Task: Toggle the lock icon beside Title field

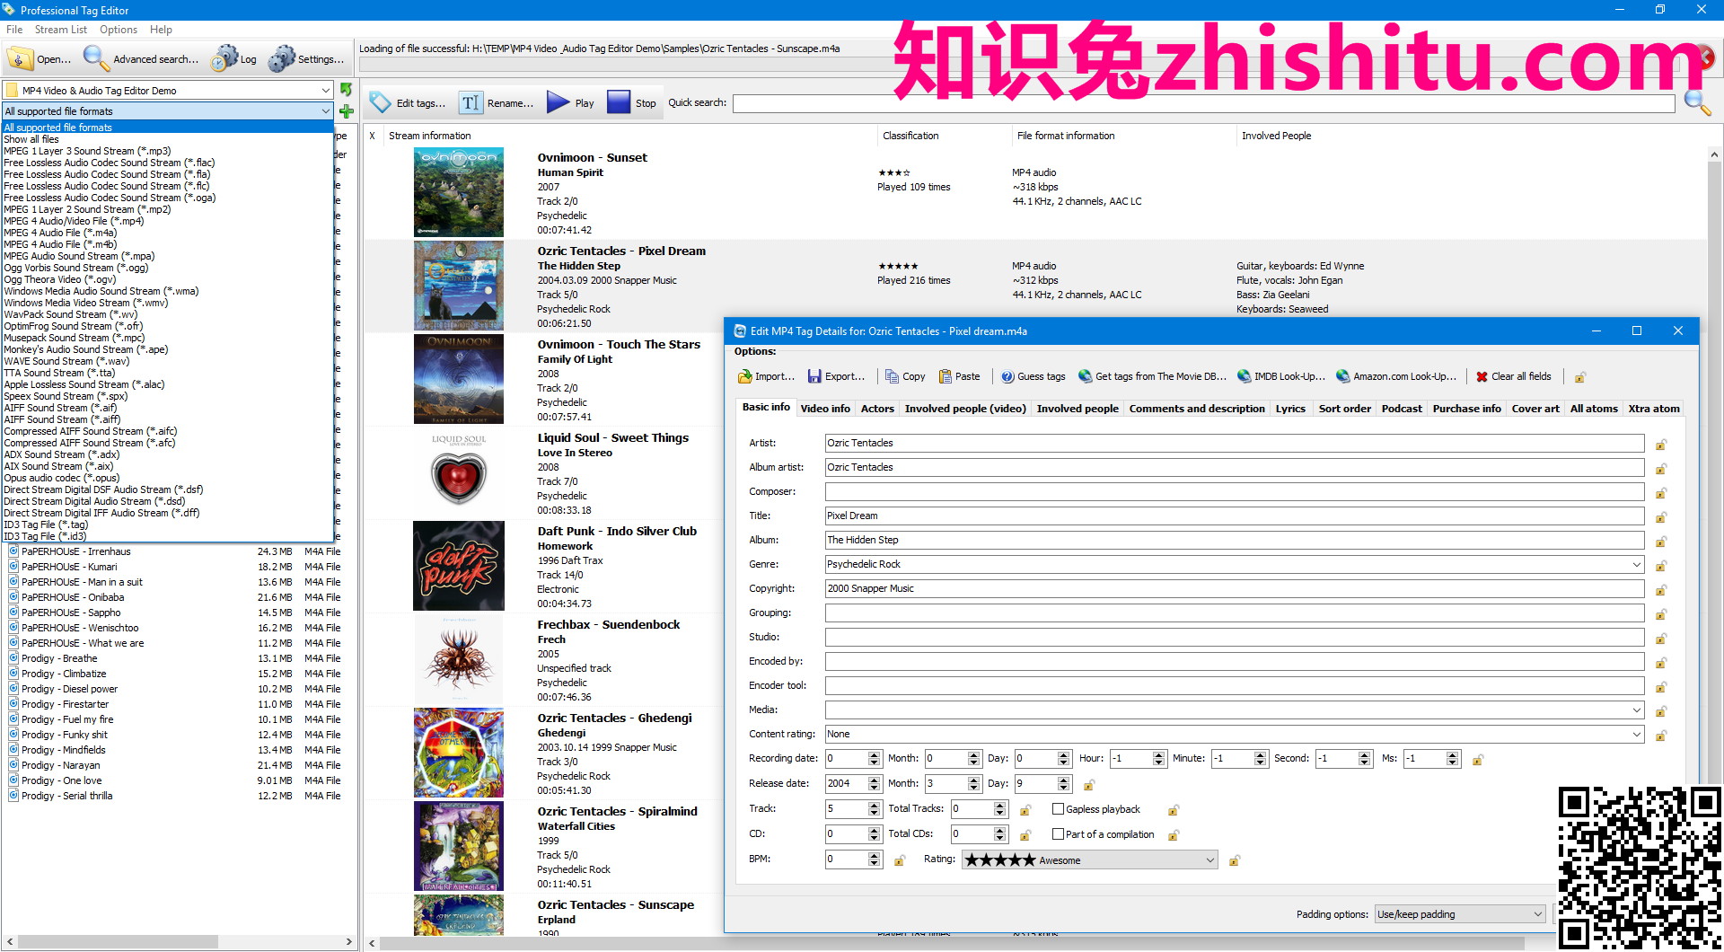Action: [x=1661, y=517]
